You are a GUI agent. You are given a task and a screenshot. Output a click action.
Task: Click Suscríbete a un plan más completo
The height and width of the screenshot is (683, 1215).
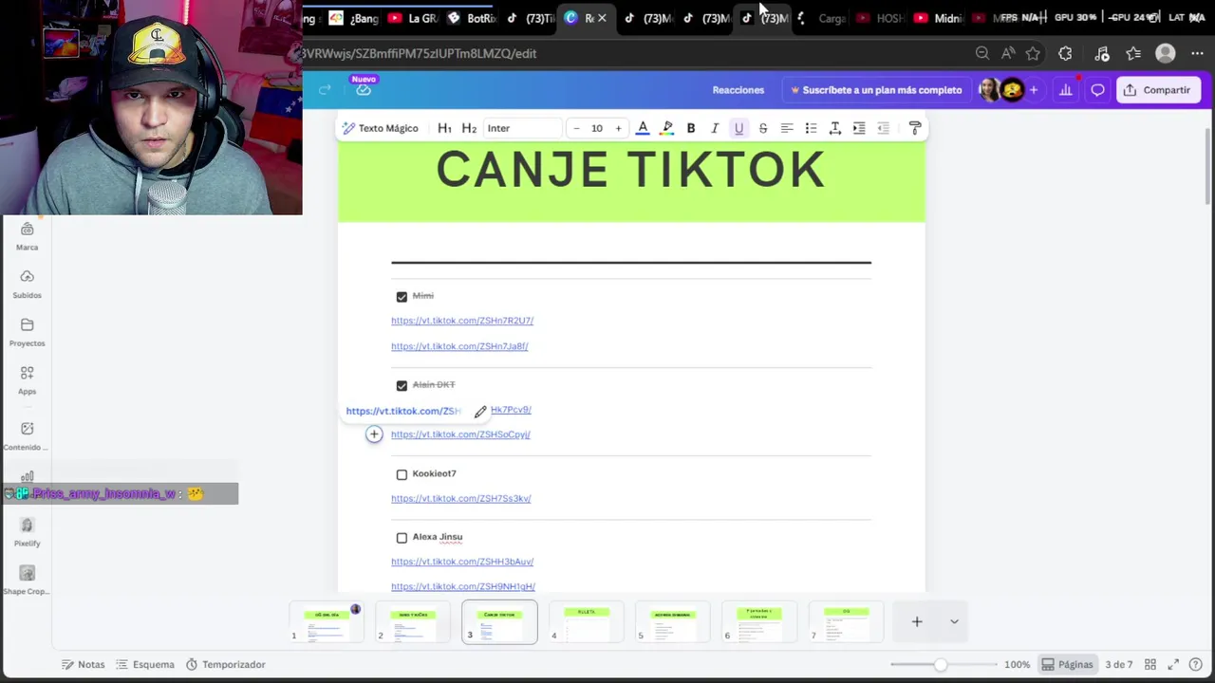(876, 90)
